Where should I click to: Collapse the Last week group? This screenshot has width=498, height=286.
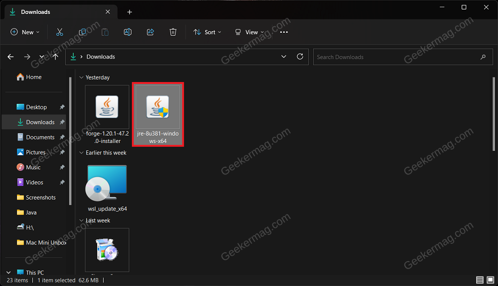tap(81, 220)
